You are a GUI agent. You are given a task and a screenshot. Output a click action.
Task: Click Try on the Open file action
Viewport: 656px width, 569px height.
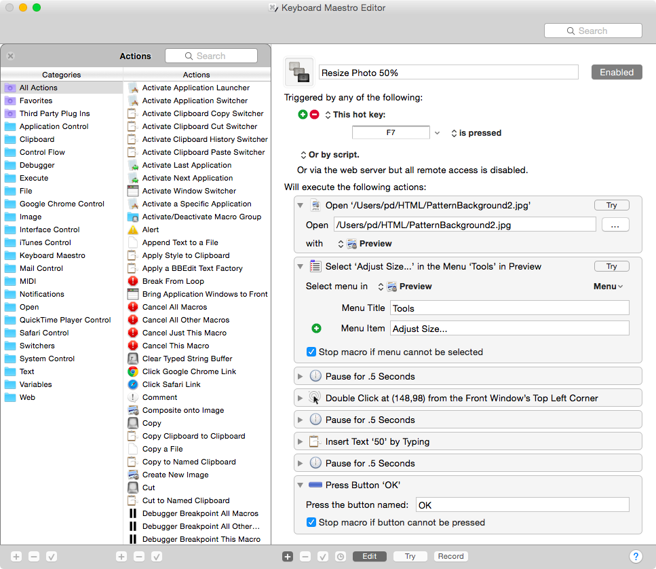pos(612,205)
